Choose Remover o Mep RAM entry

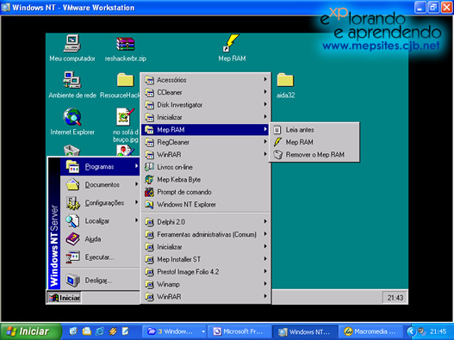314,155
